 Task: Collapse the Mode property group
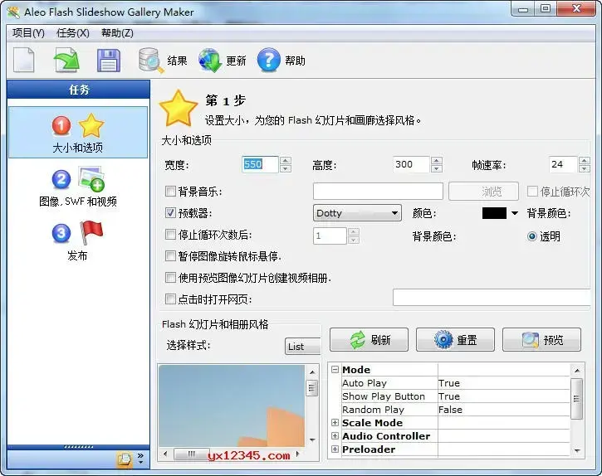[335, 369]
